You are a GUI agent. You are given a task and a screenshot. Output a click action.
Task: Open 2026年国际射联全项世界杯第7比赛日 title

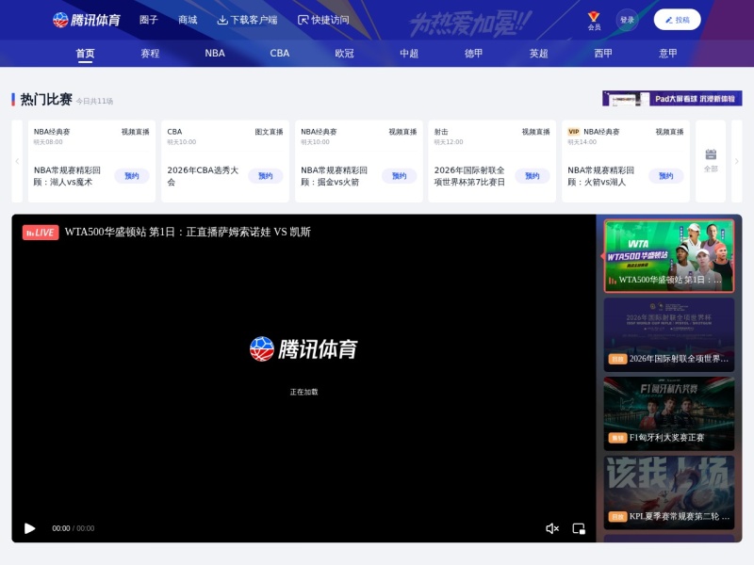tap(469, 176)
